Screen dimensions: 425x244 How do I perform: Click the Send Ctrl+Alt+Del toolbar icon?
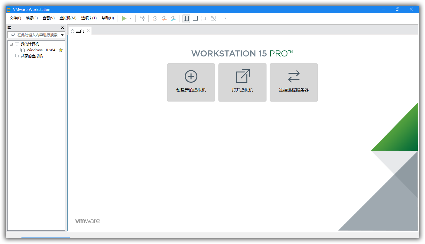pos(142,18)
